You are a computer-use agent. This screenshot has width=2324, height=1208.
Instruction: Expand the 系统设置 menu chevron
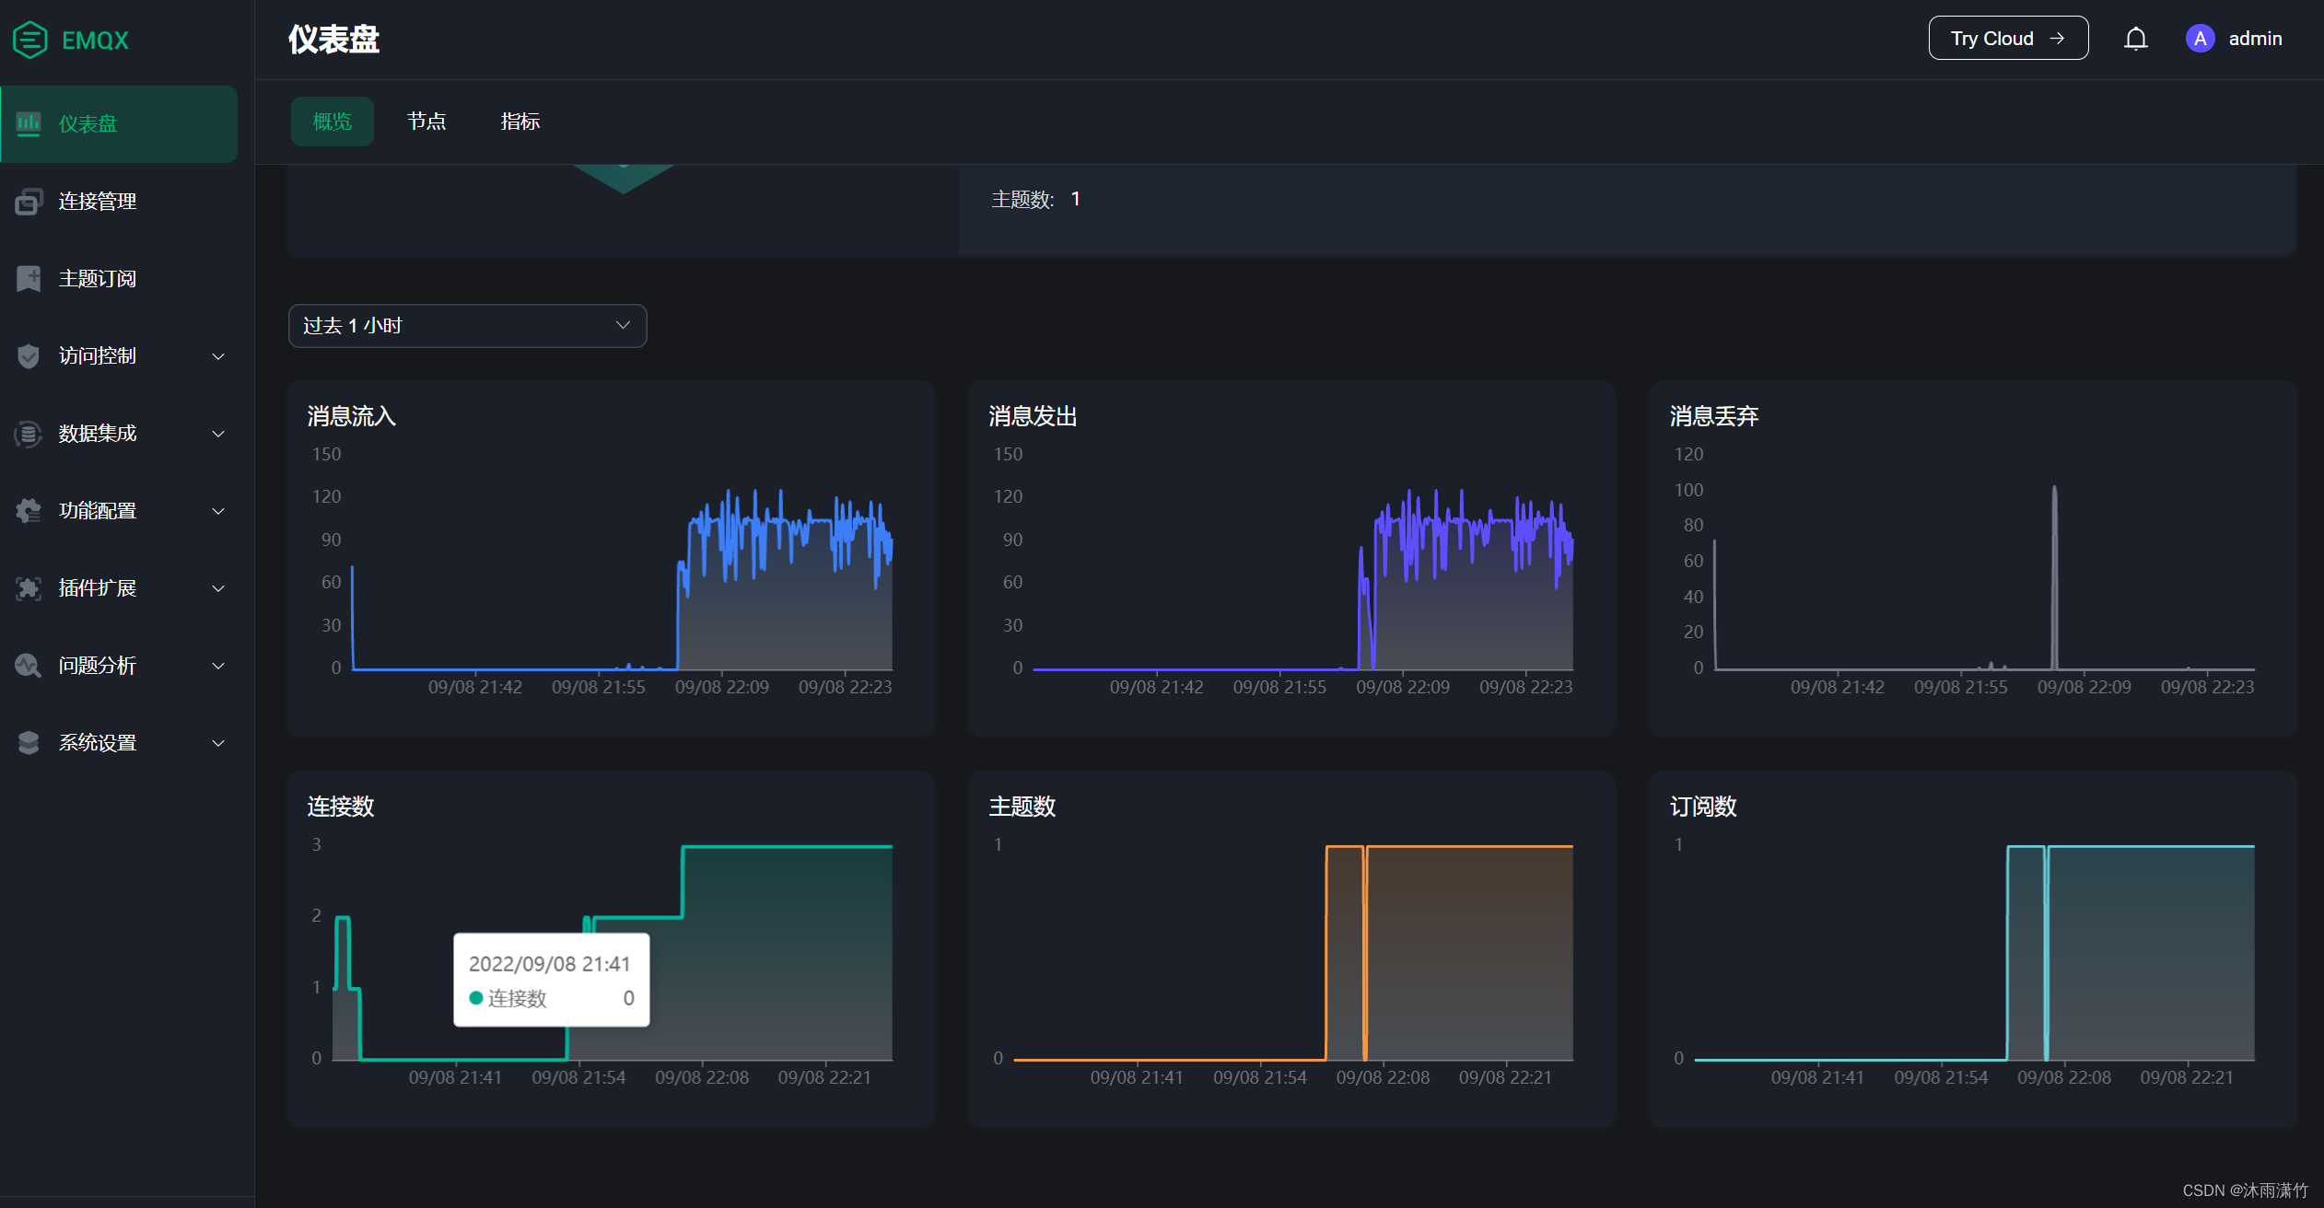tap(218, 743)
